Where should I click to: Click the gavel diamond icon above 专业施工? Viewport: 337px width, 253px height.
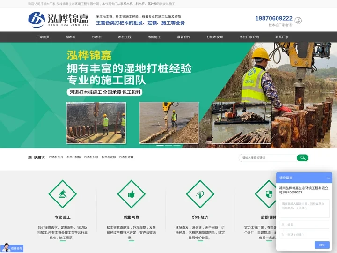(x=63, y=194)
